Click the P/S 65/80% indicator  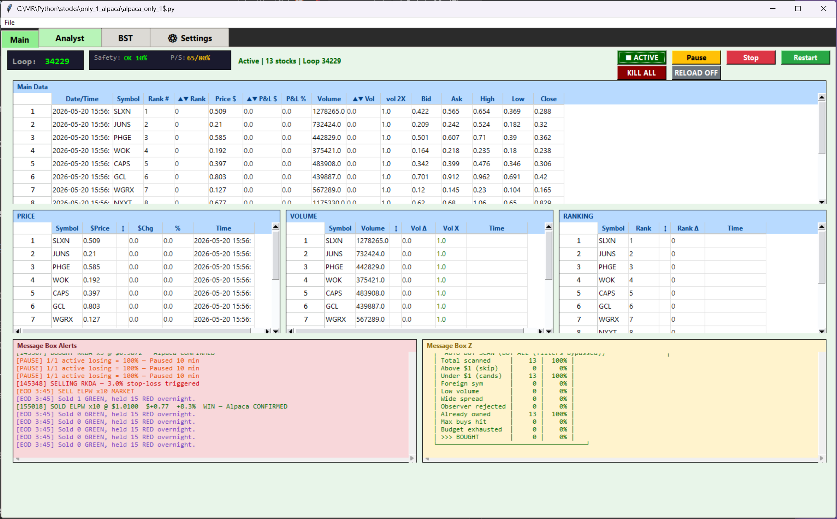point(190,58)
